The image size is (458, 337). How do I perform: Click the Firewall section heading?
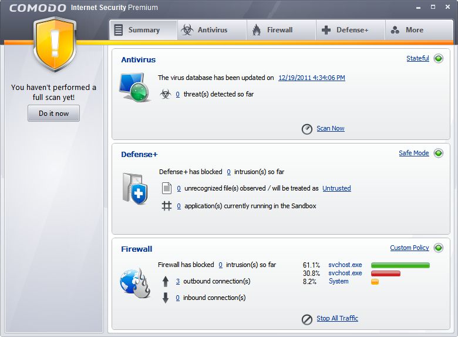(136, 249)
